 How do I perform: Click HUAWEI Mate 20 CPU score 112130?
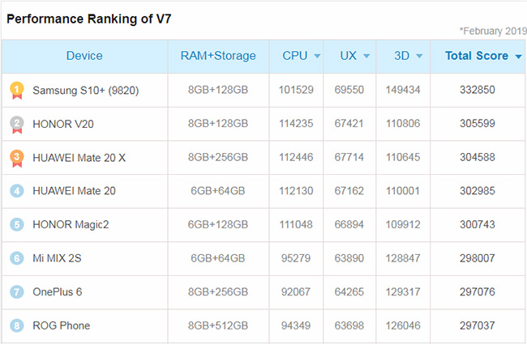tap(296, 191)
